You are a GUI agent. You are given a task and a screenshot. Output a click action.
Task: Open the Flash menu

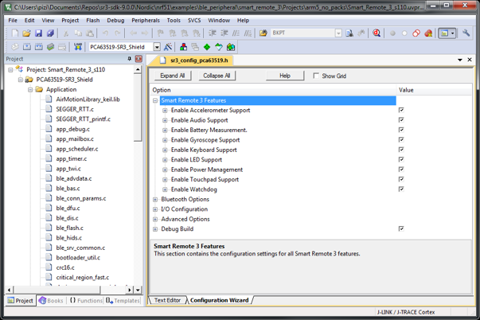tap(93, 20)
